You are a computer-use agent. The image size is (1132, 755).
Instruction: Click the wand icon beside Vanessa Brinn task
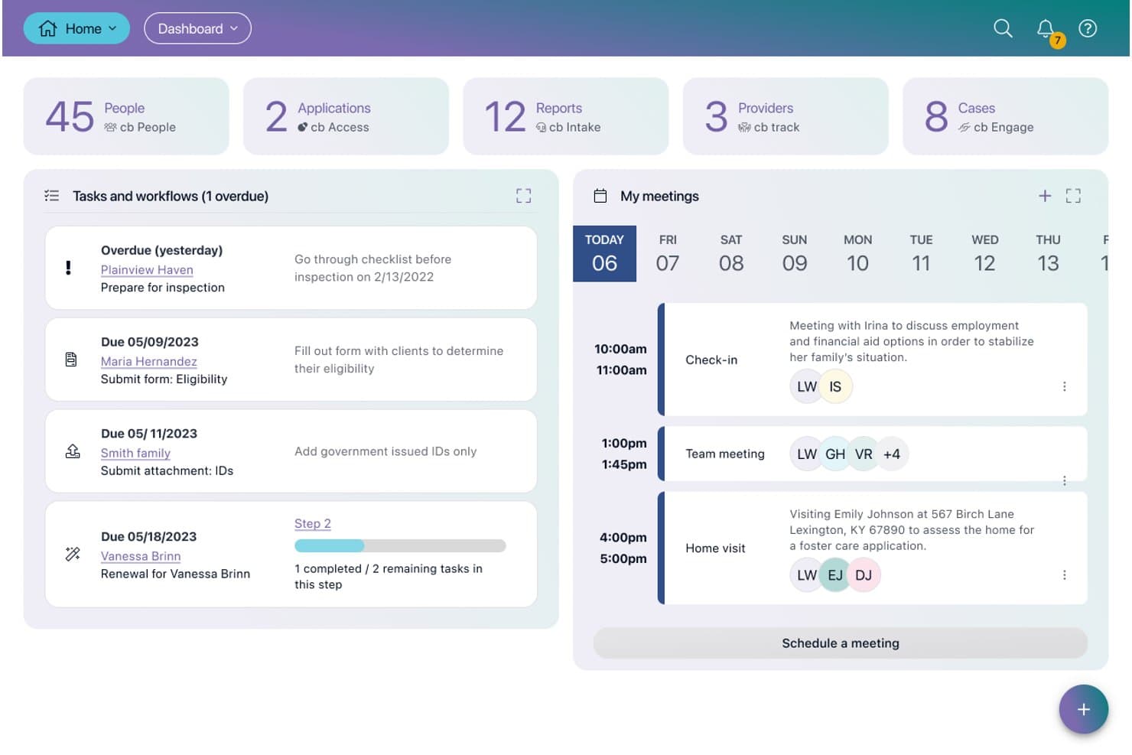coord(73,554)
